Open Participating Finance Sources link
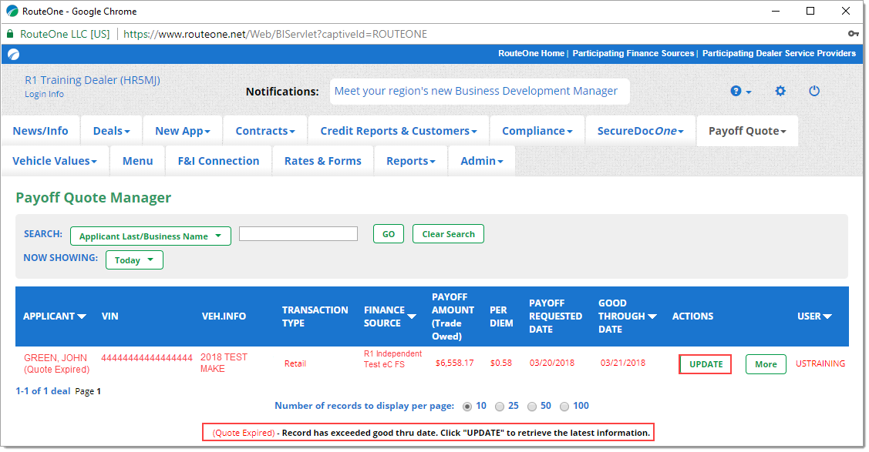The image size is (869, 452). (x=633, y=54)
